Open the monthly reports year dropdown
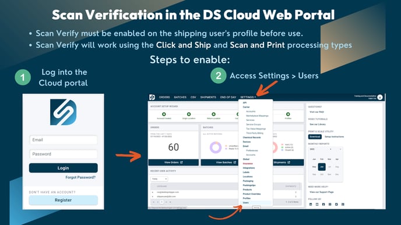 (321, 149)
